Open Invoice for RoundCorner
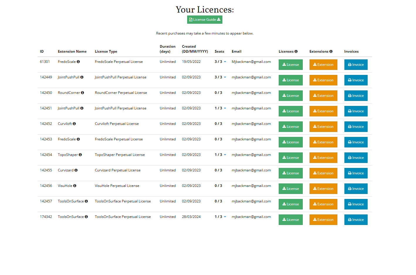 [x=356, y=96]
